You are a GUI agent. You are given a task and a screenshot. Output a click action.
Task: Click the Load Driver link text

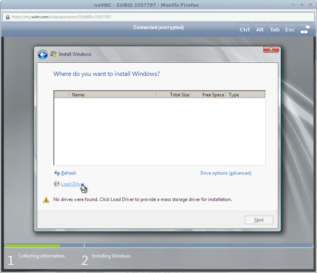(73, 184)
